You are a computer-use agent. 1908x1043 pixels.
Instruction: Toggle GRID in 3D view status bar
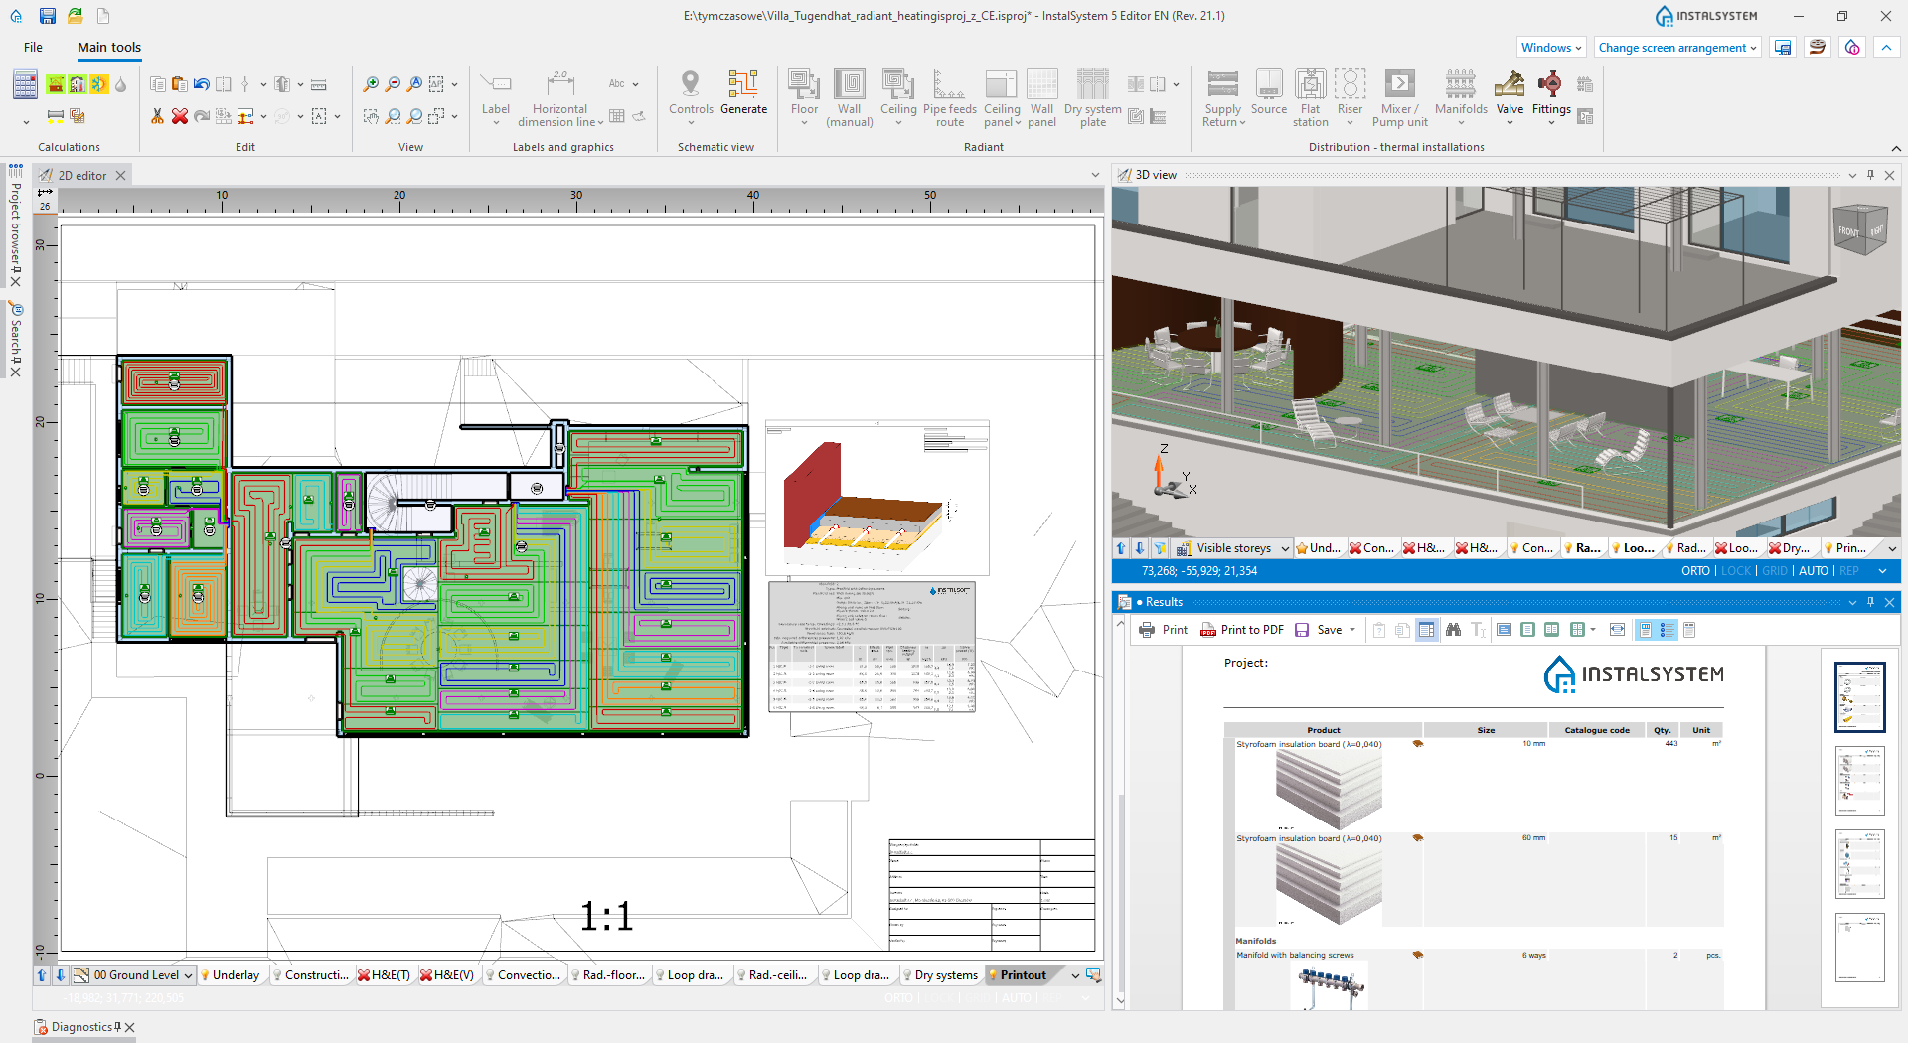[x=1774, y=571]
